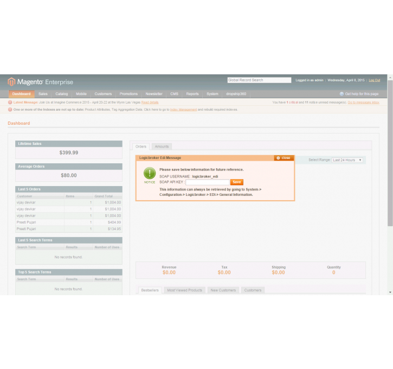Image resolution: width=393 pixels, height=369 pixels.
Task: Click the help question mark icon
Action: (x=342, y=94)
